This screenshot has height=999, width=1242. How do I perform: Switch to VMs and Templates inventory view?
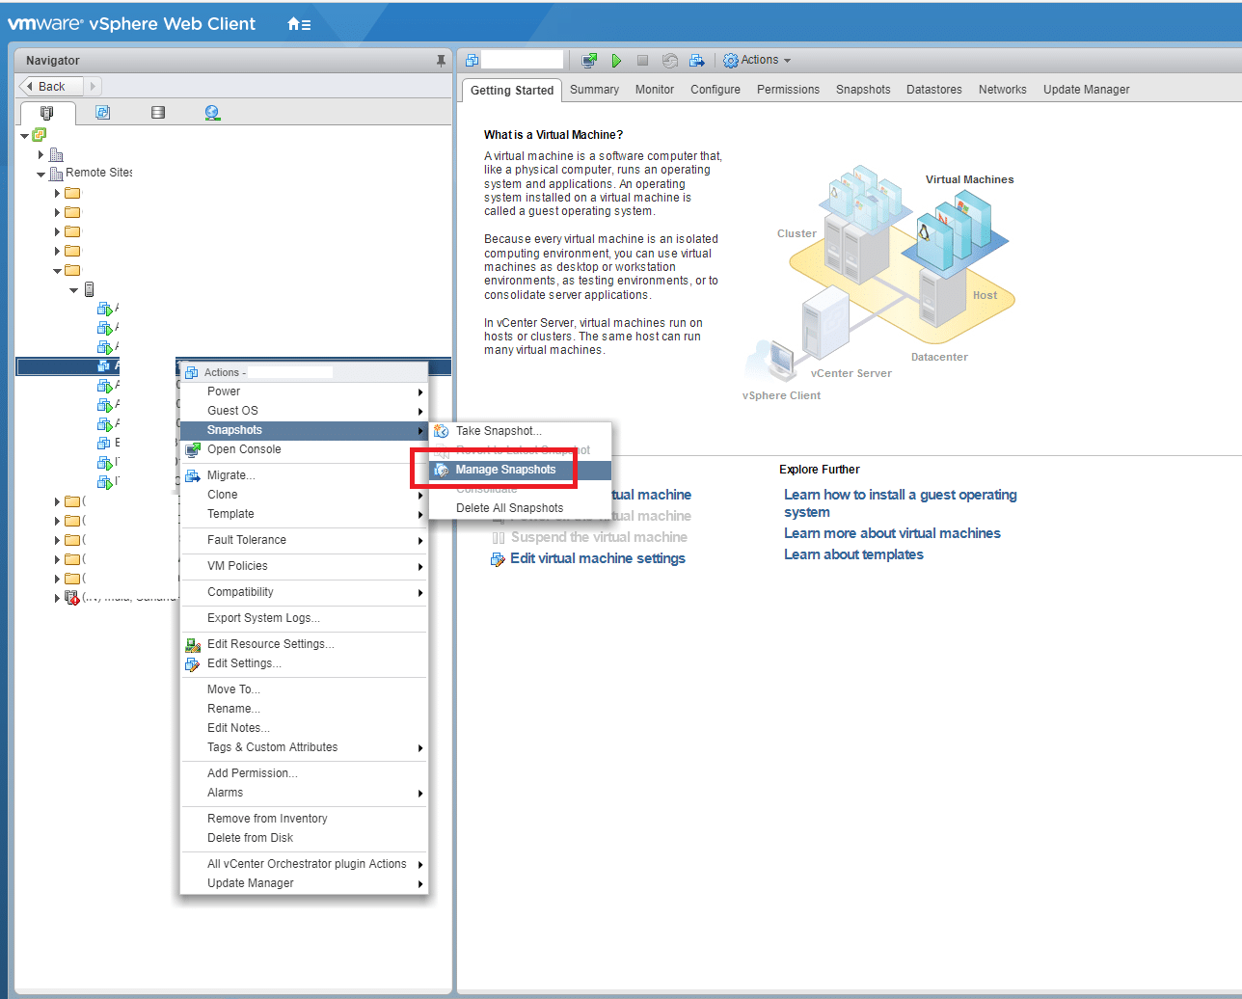103,113
